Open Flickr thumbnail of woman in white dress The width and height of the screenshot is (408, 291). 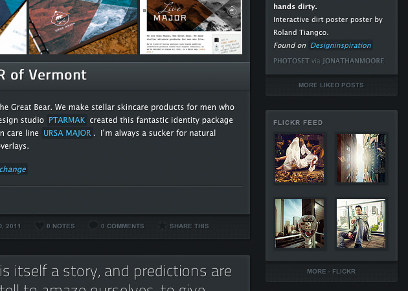click(x=299, y=157)
